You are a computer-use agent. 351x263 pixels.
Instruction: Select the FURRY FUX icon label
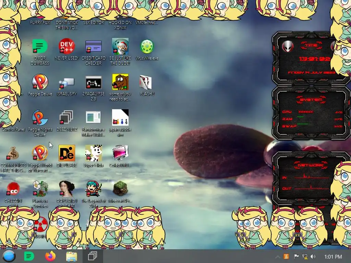[40, 23]
